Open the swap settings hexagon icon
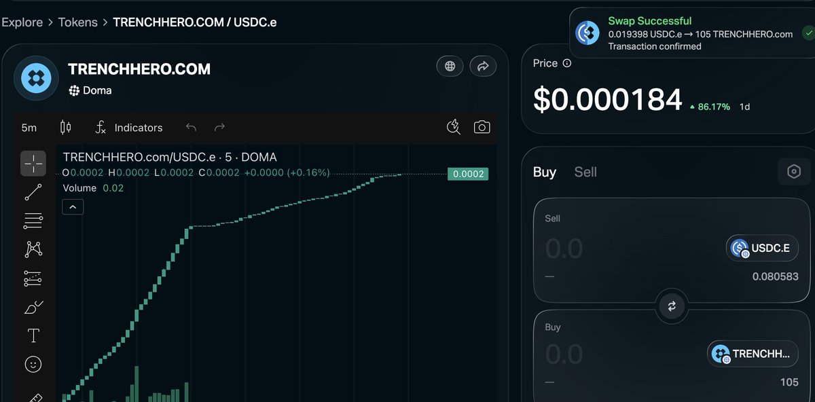 [x=794, y=172]
